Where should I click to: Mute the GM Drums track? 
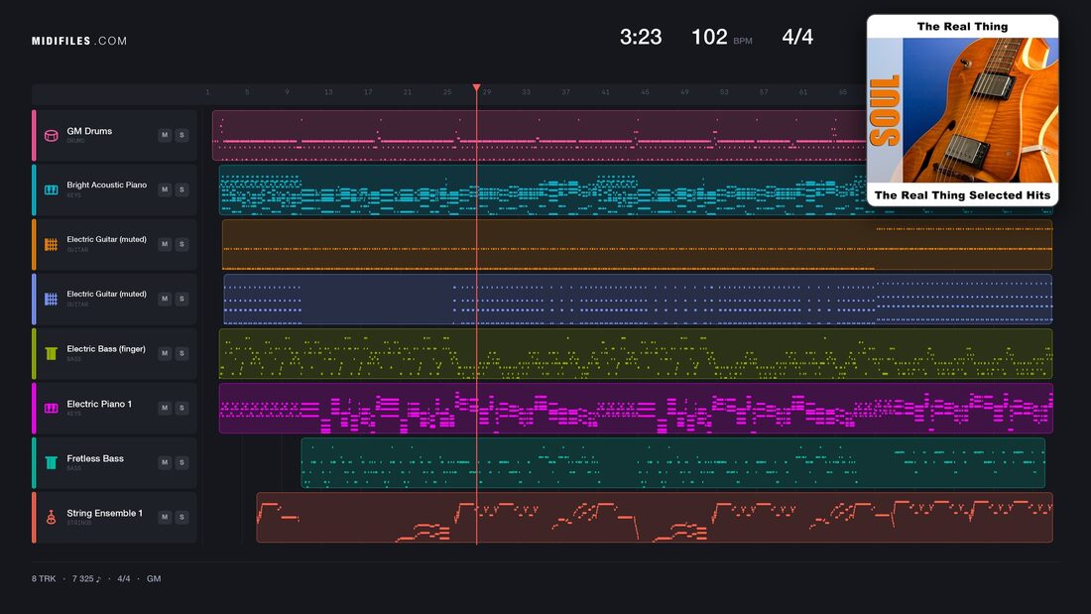click(165, 135)
